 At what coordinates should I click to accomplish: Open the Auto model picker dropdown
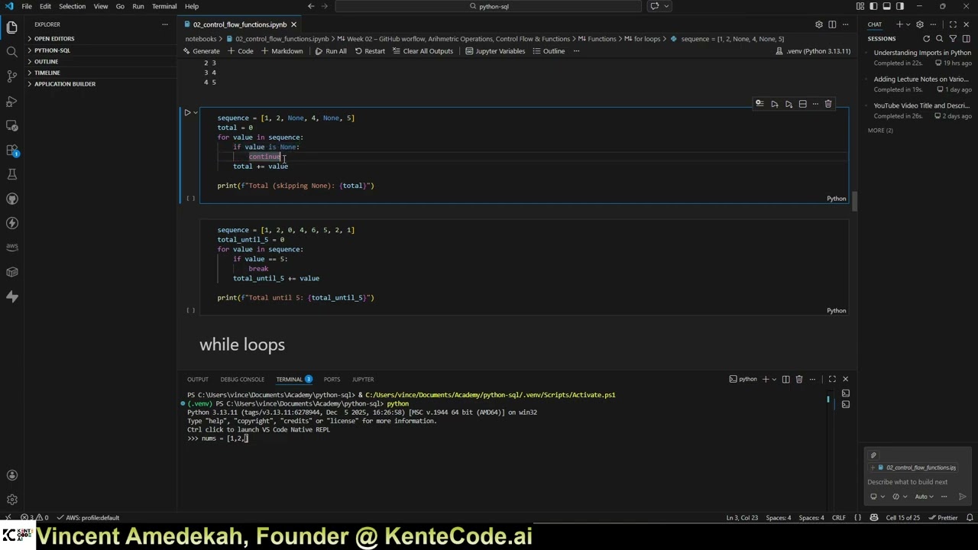925,497
